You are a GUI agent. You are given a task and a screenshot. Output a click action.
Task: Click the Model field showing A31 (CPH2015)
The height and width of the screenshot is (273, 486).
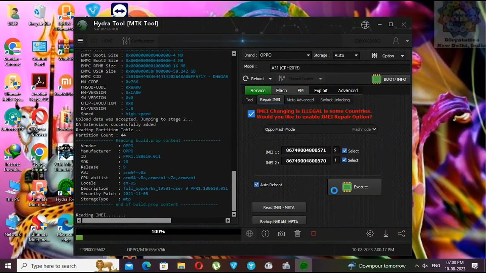[x=340, y=67]
